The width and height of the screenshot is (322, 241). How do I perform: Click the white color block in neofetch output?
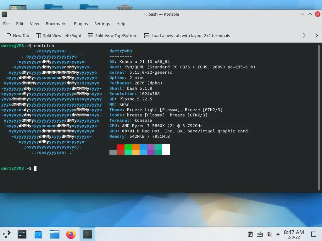click(x=166, y=150)
